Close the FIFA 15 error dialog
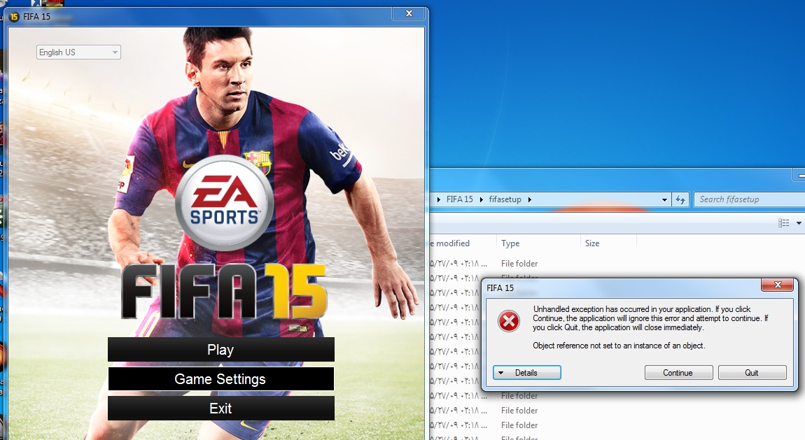The height and width of the screenshot is (440, 805). (777, 285)
